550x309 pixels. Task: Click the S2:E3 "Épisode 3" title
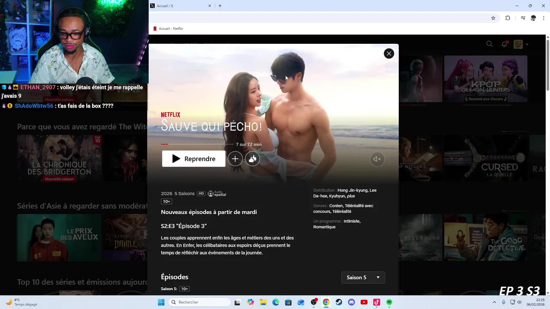click(184, 226)
